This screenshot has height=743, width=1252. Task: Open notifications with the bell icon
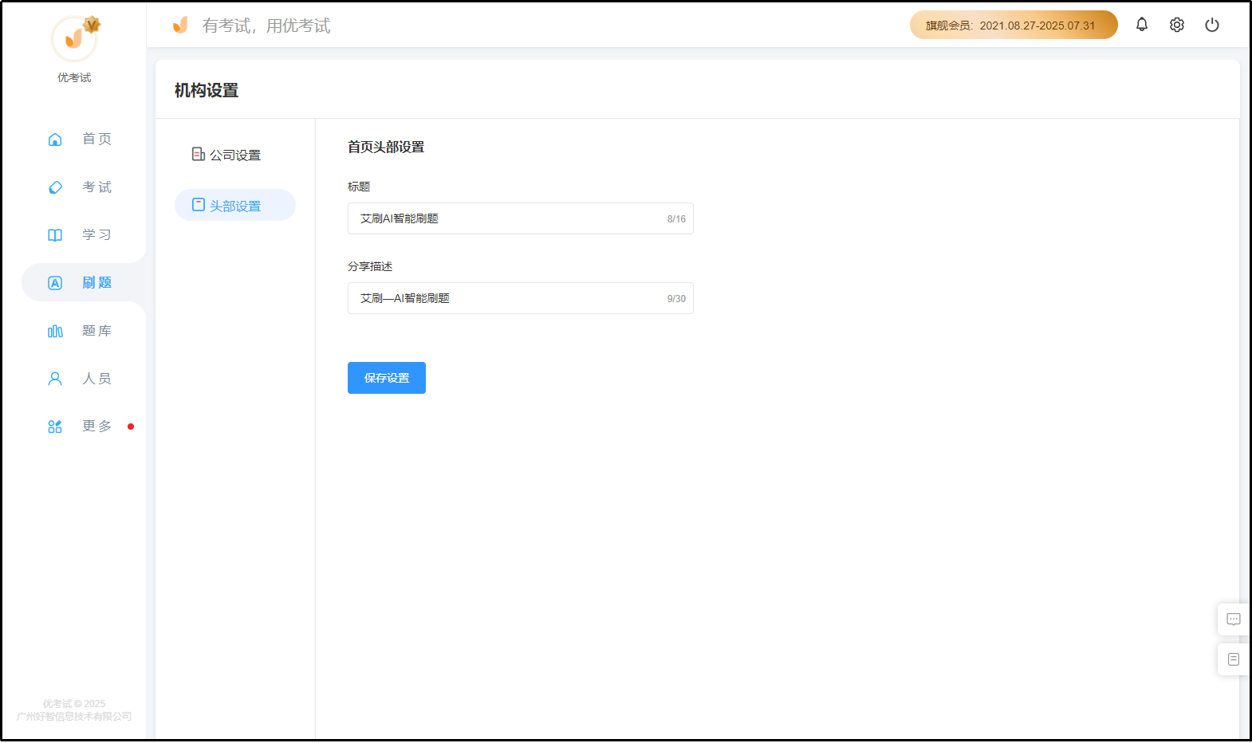click(x=1142, y=25)
